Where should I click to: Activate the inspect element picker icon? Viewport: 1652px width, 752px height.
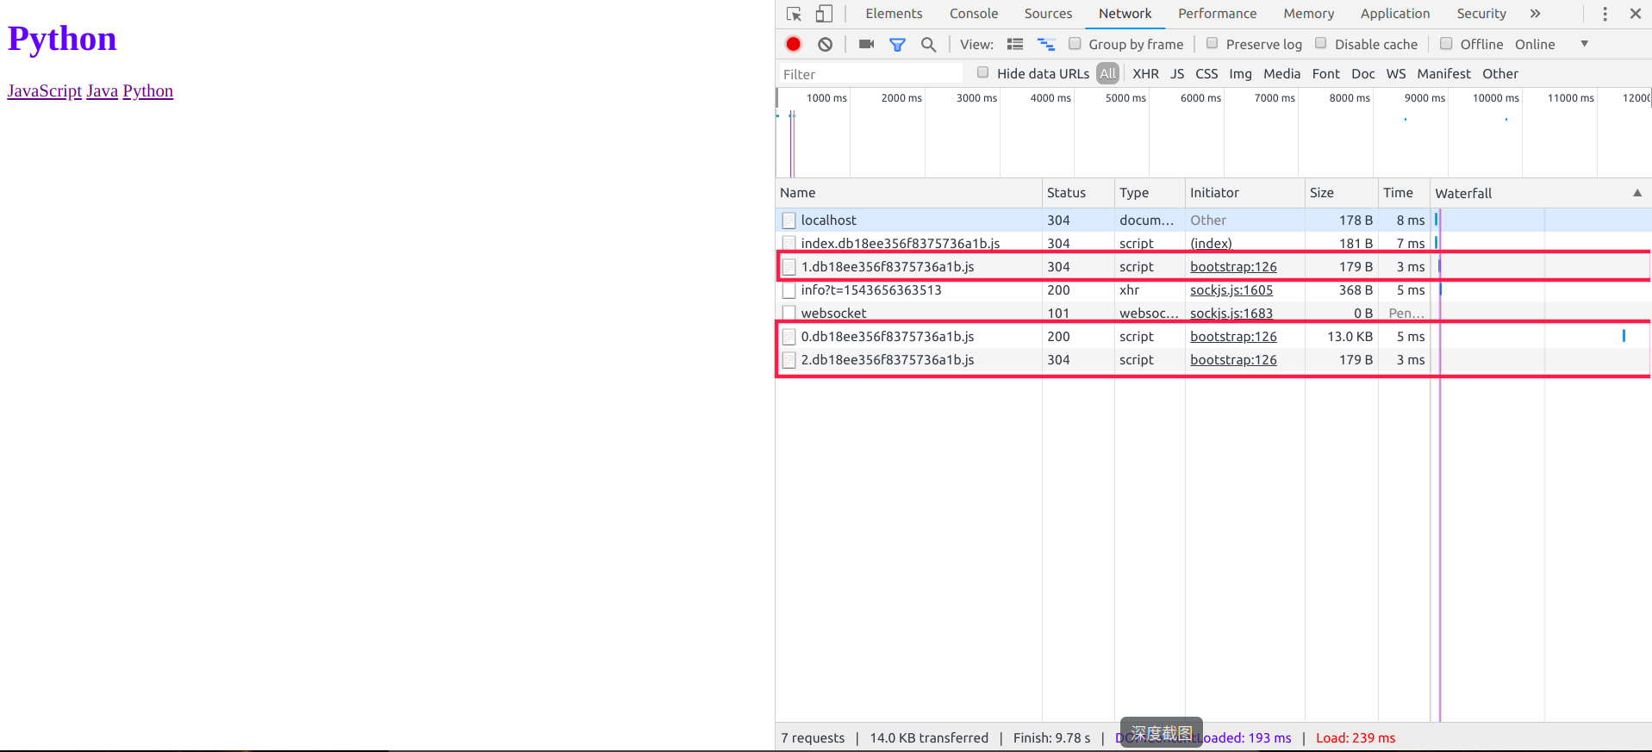point(794,14)
